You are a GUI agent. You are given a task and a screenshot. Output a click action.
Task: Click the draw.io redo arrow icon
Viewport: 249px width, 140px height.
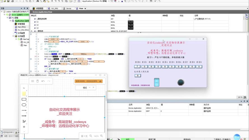[x=48, y=81]
